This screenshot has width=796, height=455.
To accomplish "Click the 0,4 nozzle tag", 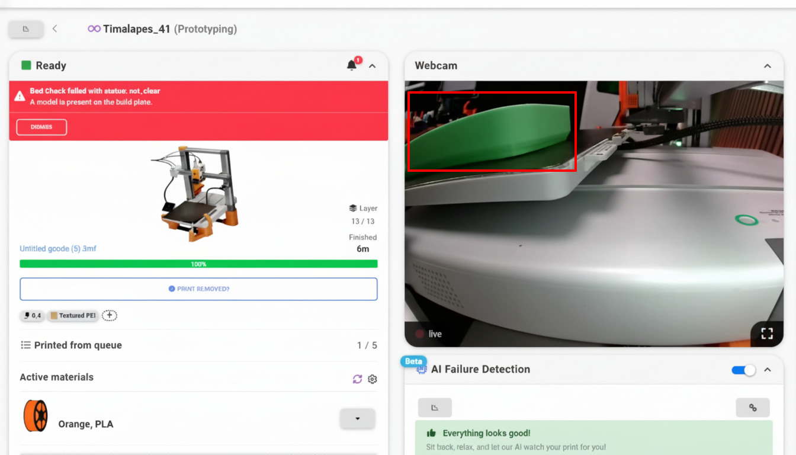I will [33, 316].
